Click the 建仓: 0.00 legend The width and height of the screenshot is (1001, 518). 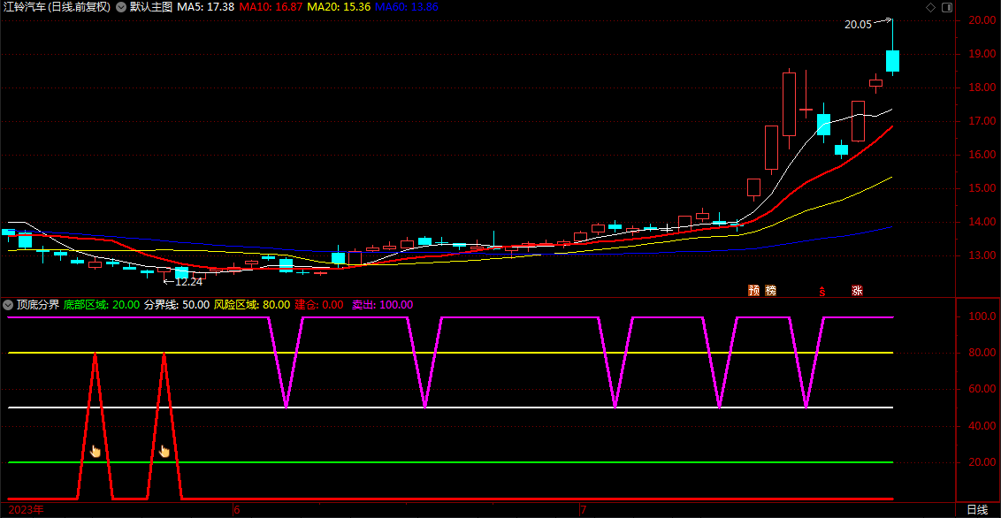tap(319, 305)
